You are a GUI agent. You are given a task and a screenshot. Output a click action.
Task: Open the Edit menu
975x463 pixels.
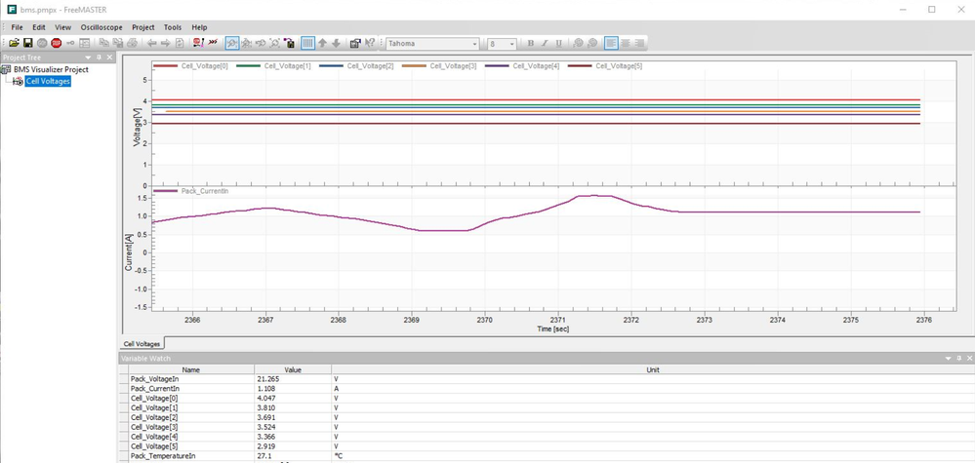tap(39, 27)
